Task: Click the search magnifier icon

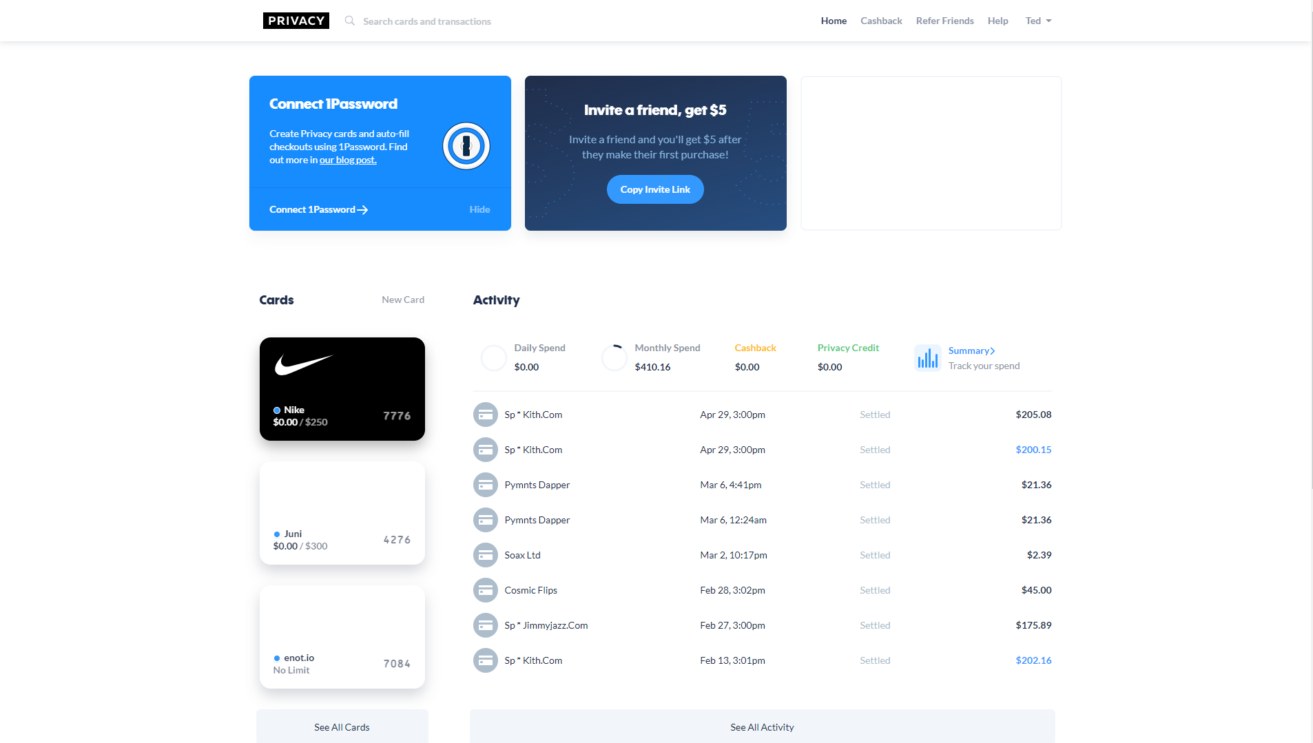Action: 350,21
